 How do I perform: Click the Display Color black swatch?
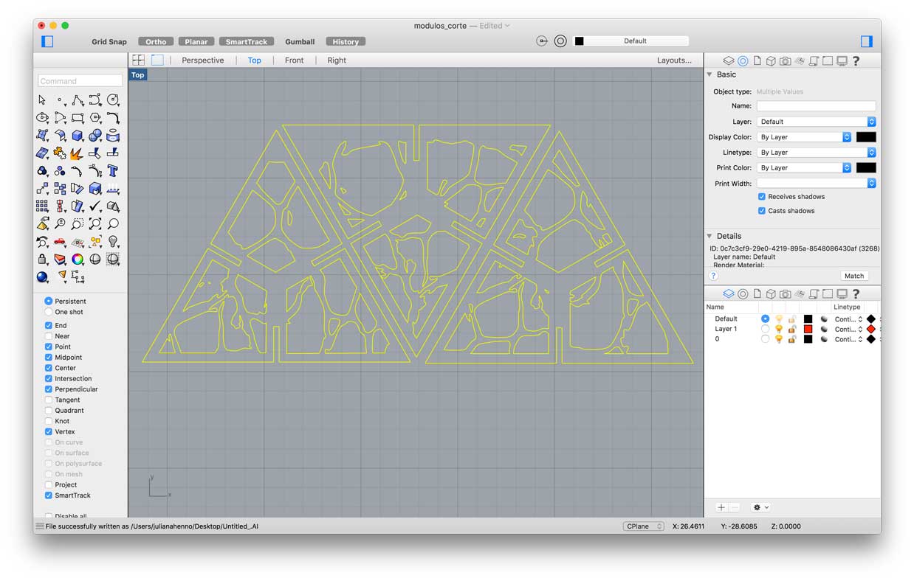[x=866, y=137]
